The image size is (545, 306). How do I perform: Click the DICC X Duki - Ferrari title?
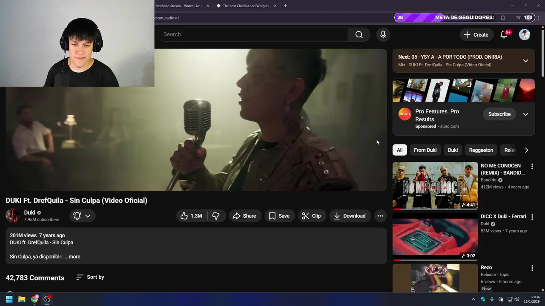[x=503, y=216]
